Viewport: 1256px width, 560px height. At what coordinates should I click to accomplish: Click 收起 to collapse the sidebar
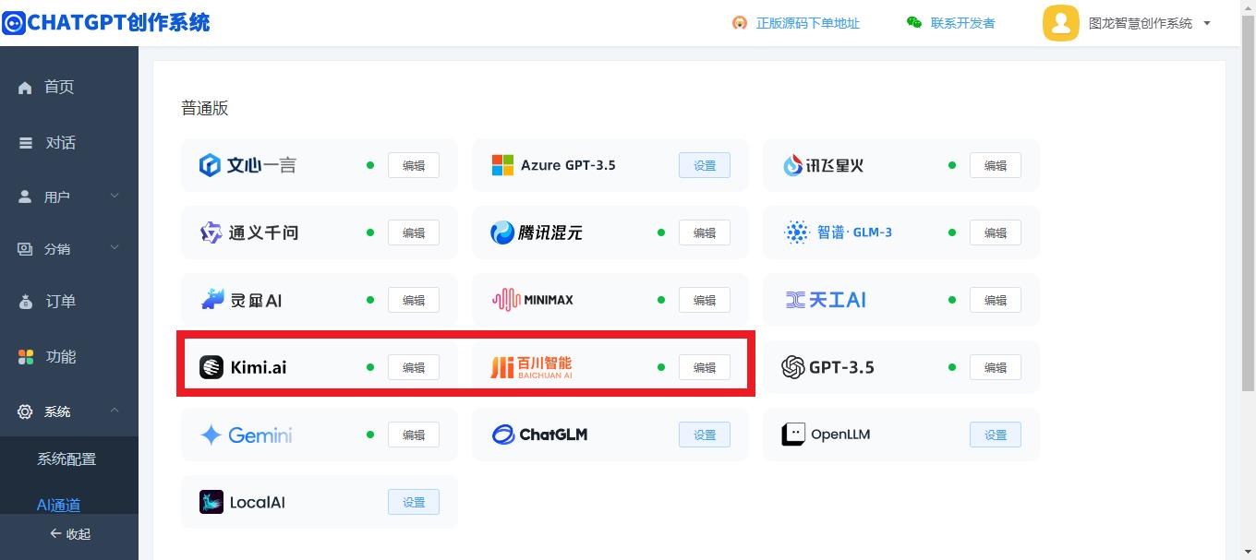(x=69, y=534)
